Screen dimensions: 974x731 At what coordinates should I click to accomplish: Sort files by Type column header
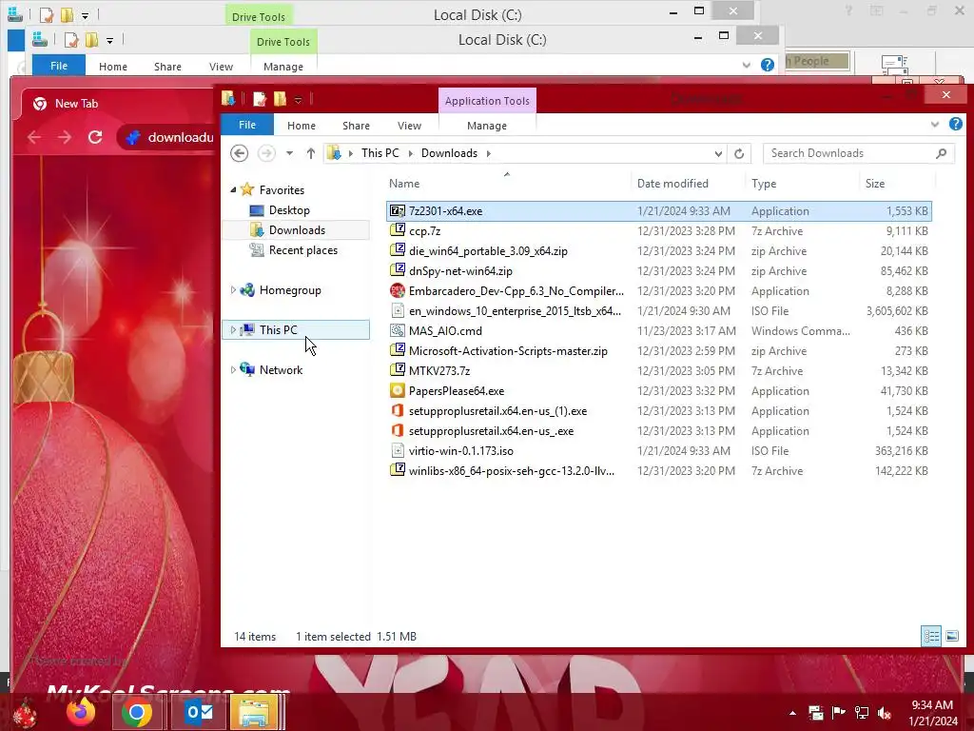tap(764, 184)
